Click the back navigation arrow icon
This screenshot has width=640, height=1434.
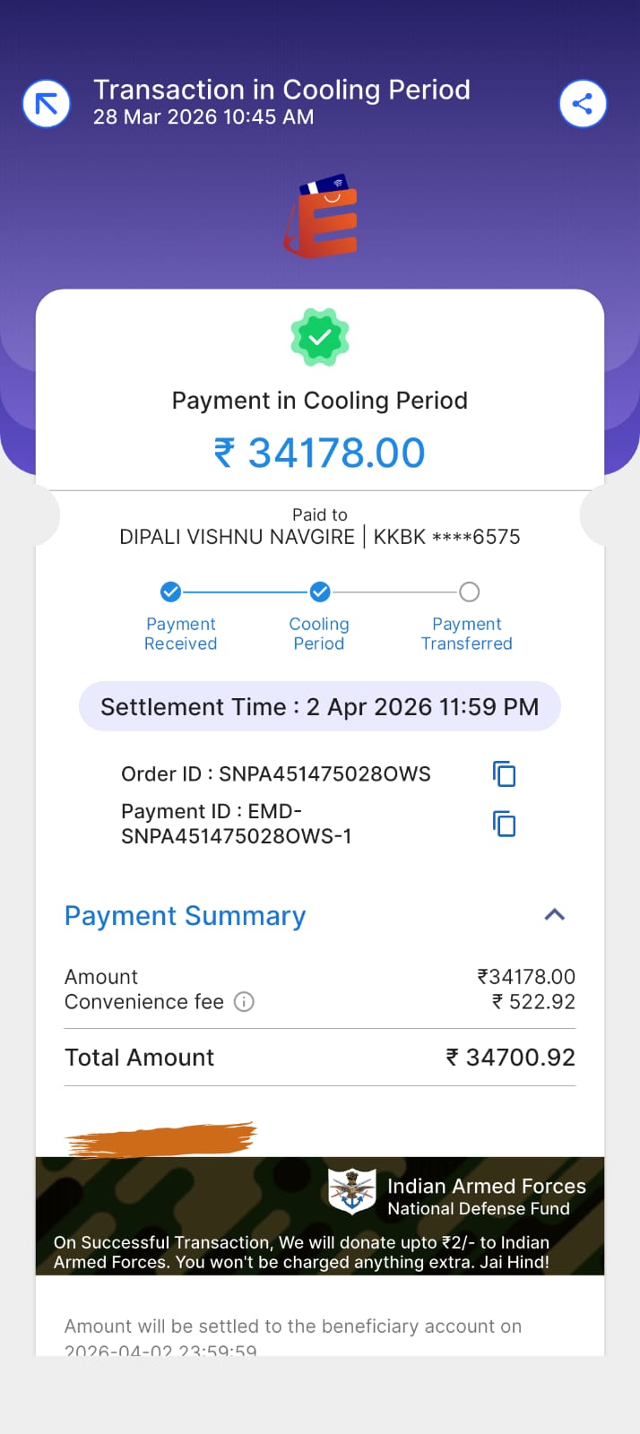click(45, 103)
